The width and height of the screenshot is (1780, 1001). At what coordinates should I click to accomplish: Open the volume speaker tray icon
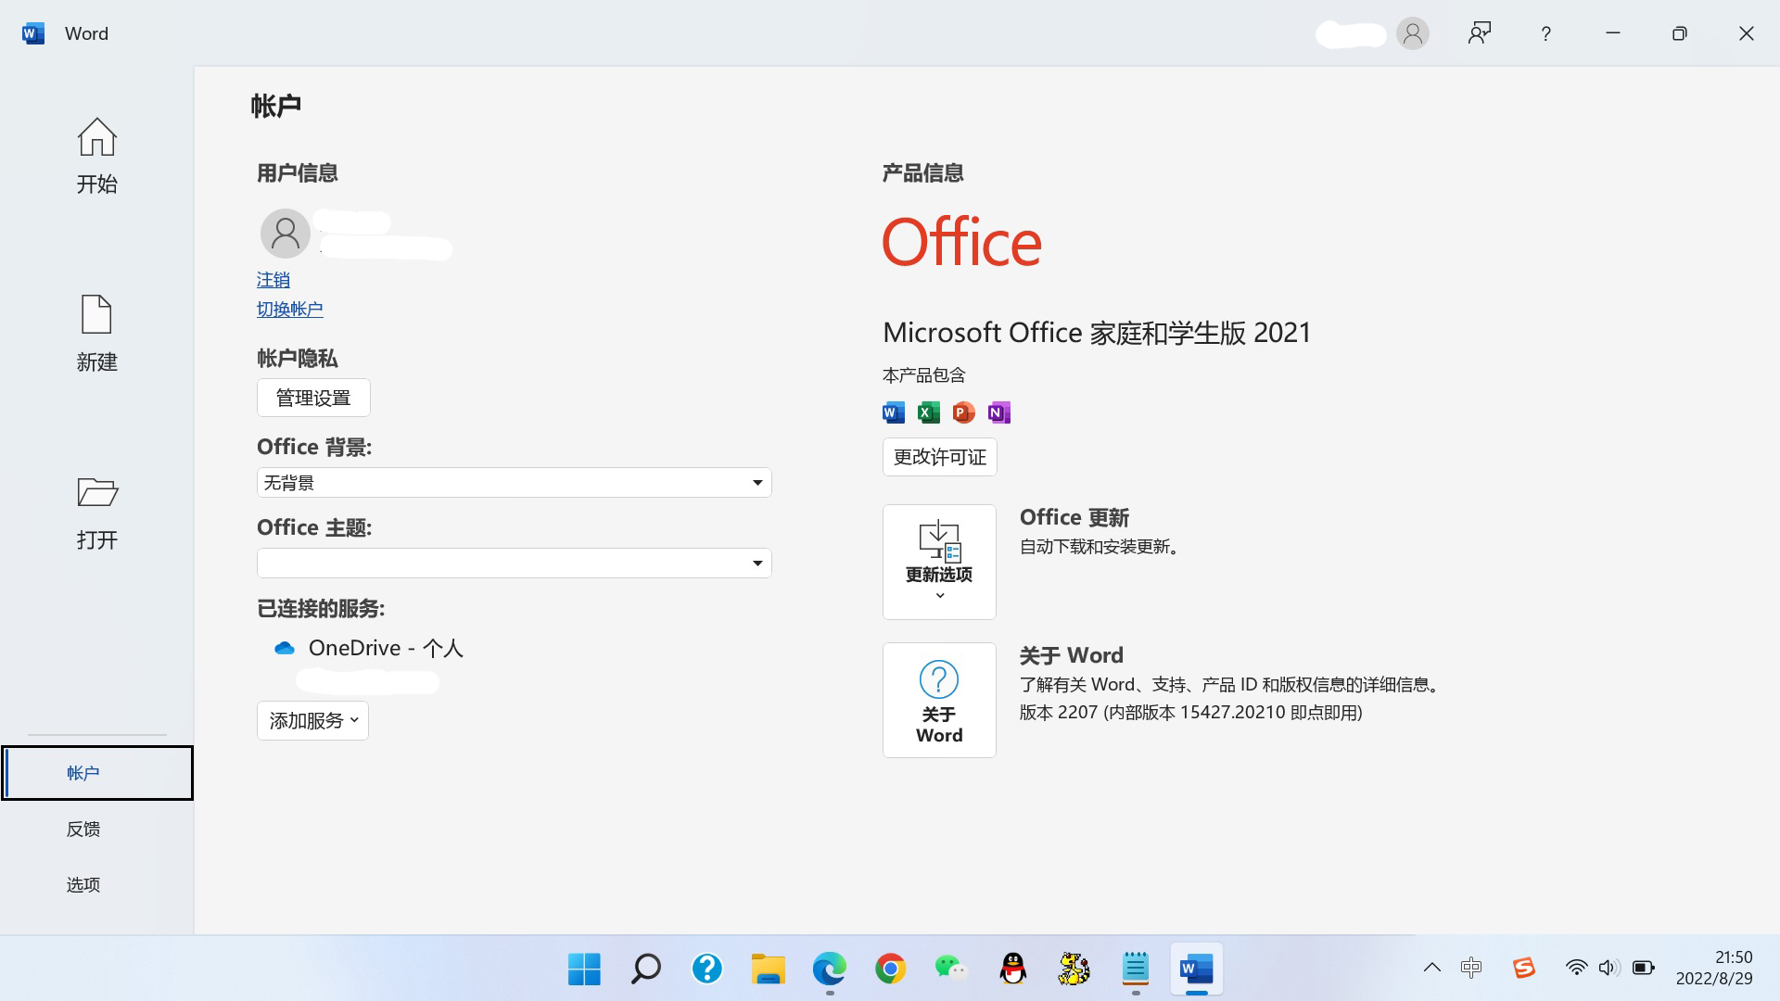pyautogui.click(x=1608, y=968)
